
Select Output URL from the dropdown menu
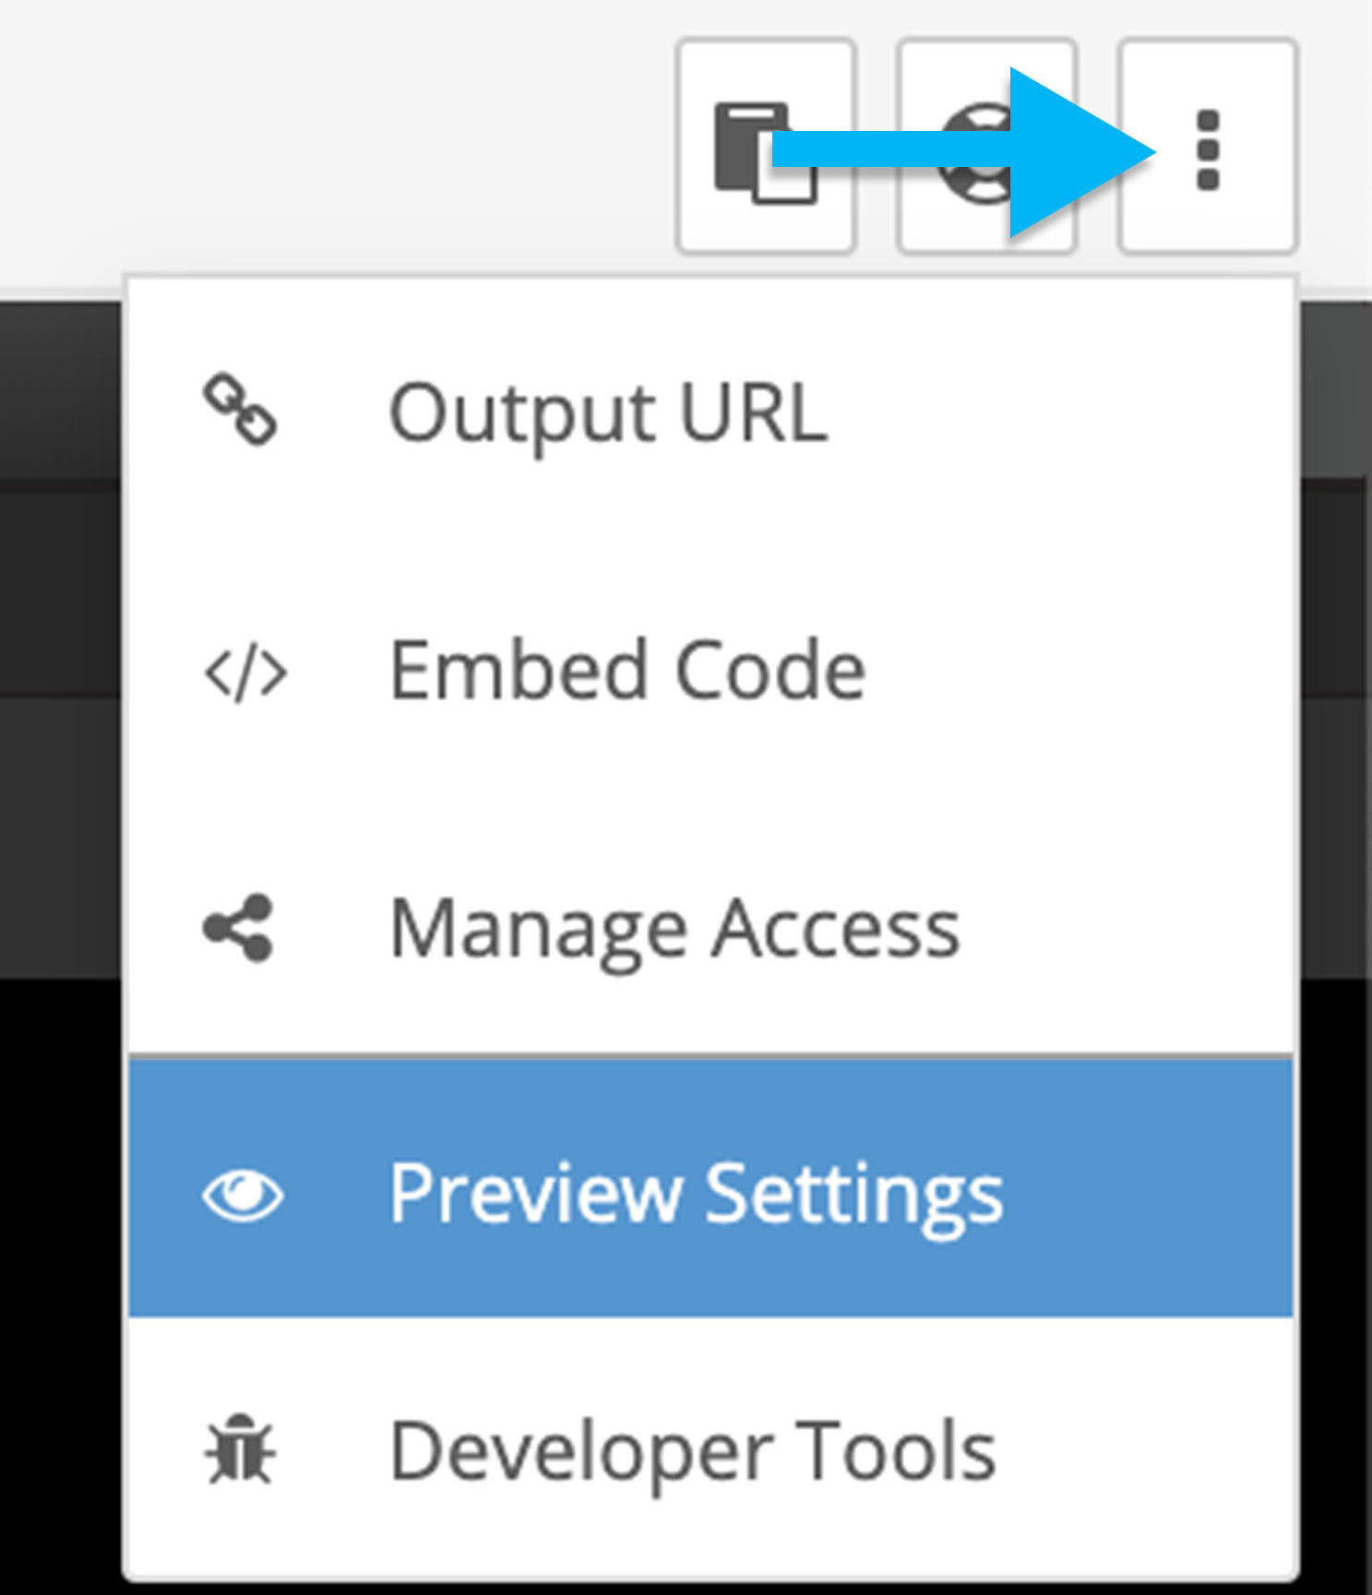coord(709,411)
